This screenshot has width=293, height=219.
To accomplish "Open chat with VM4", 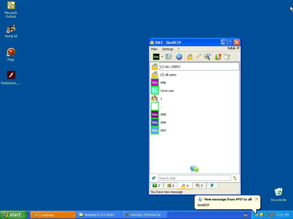I will tap(195, 123).
